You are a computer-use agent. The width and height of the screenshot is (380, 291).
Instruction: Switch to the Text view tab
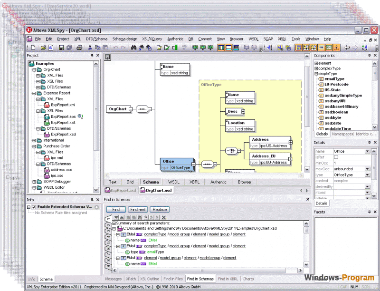tap(113, 182)
